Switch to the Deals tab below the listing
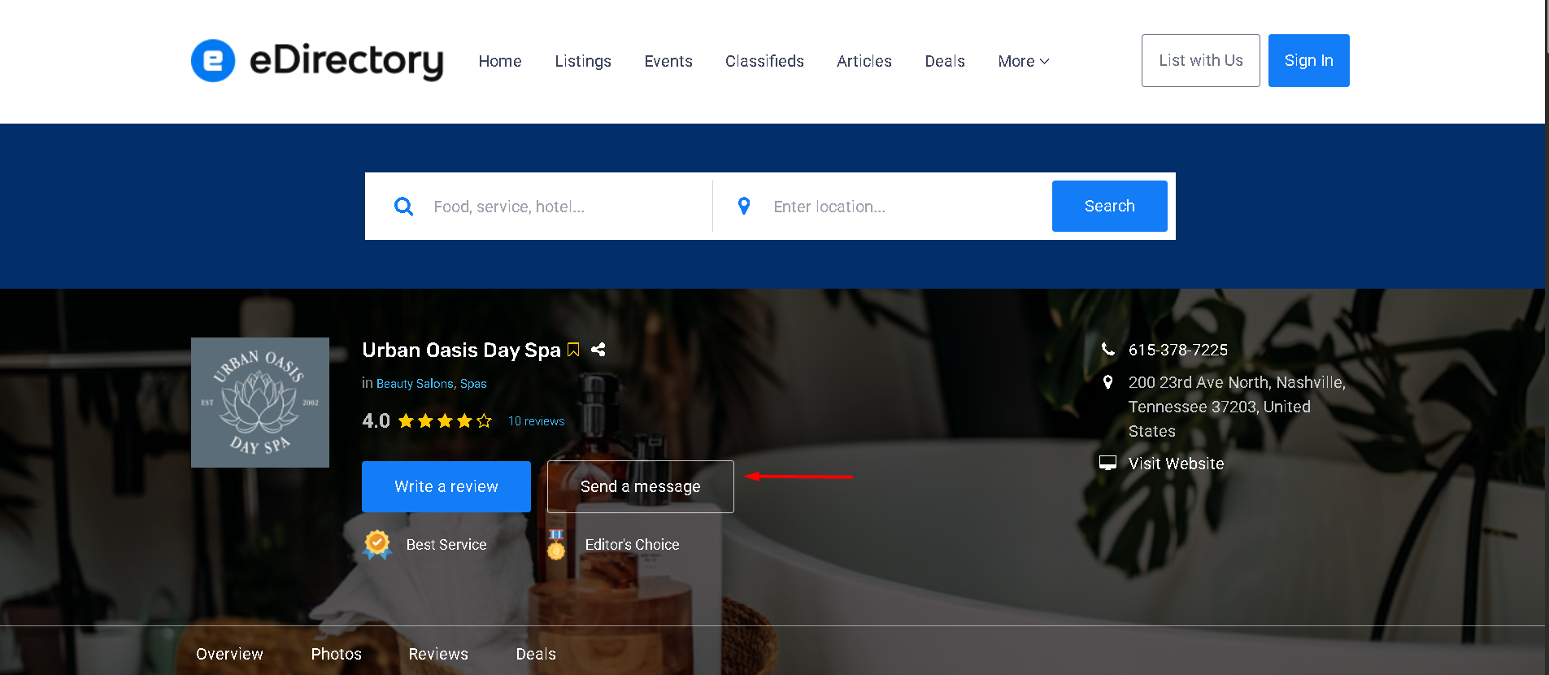 click(x=536, y=654)
